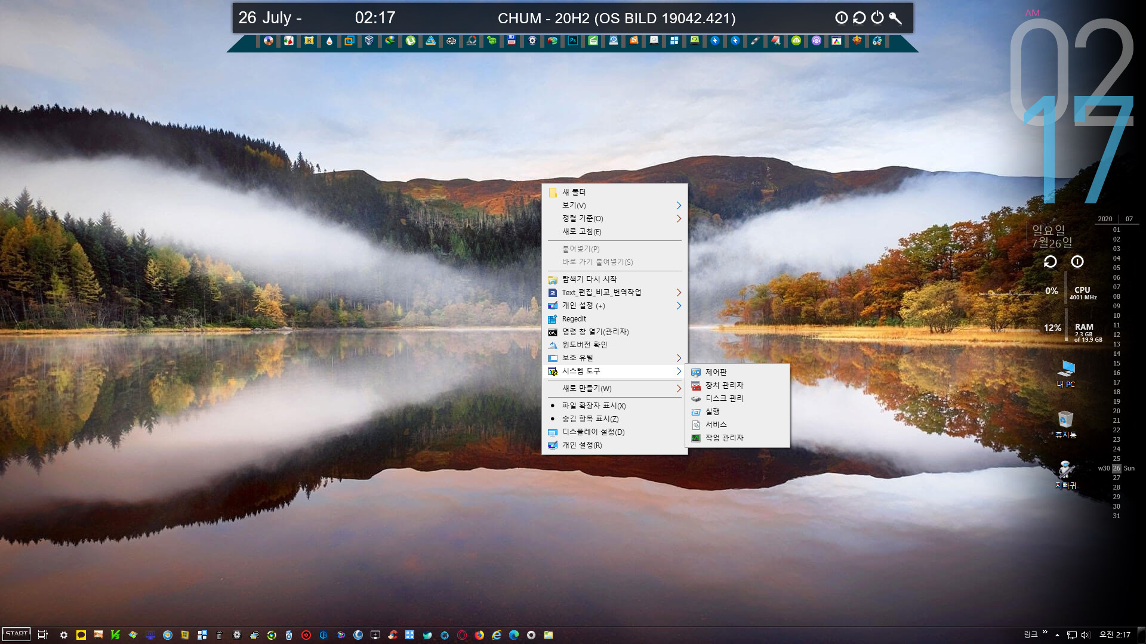Click the 링크 toolbar label on taskbar

(x=1031, y=635)
